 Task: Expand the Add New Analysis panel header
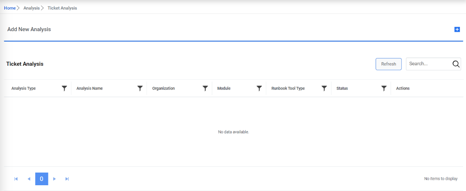(29, 30)
